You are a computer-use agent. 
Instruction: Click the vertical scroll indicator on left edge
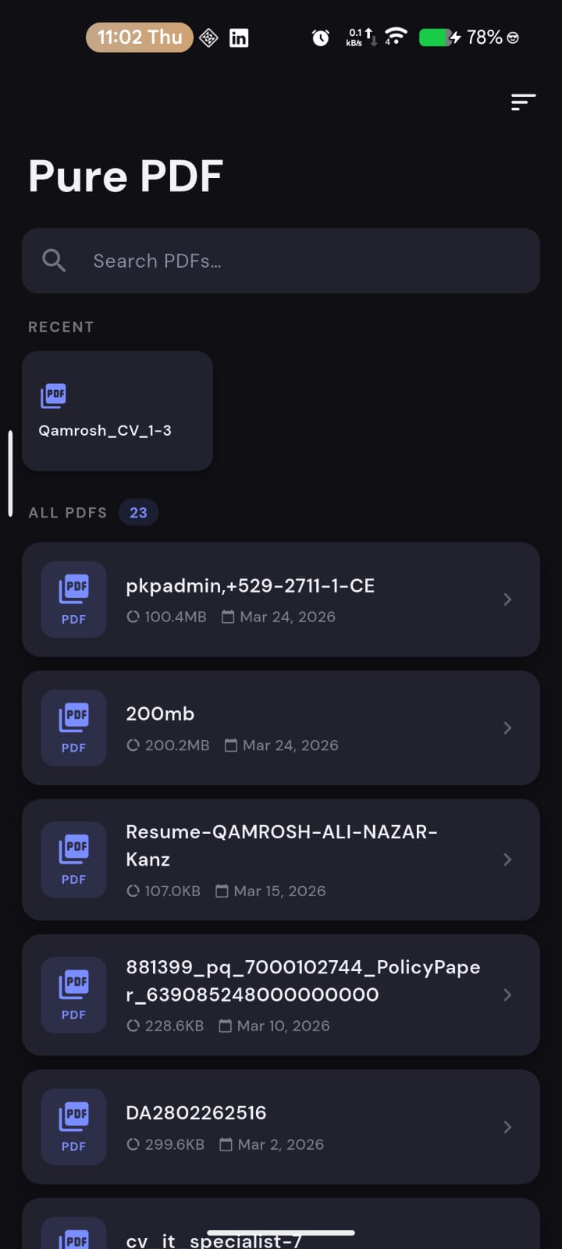(x=10, y=473)
